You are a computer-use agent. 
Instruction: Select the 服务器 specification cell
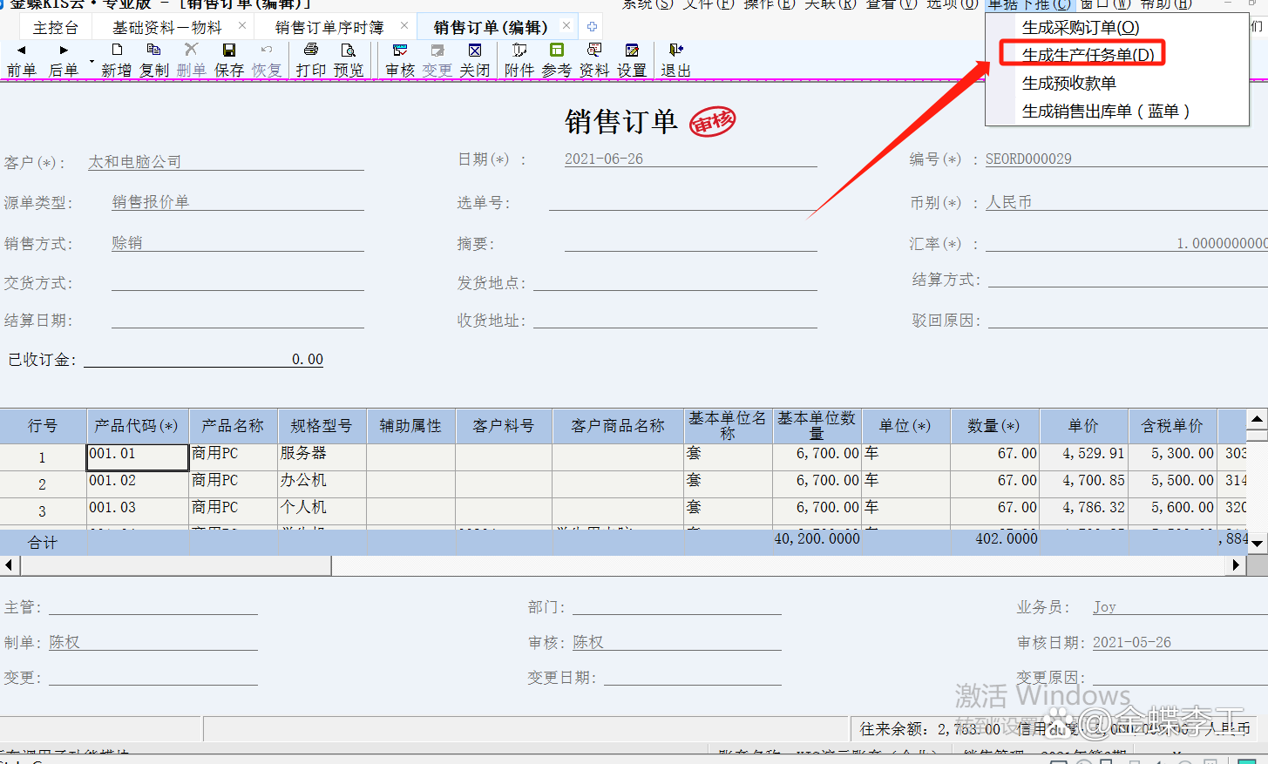(x=322, y=456)
